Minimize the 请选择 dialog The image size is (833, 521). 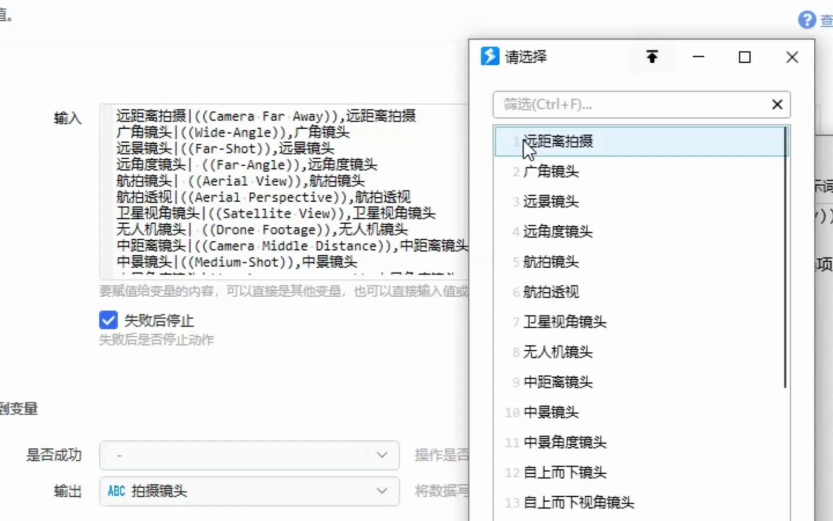coord(698,57)
